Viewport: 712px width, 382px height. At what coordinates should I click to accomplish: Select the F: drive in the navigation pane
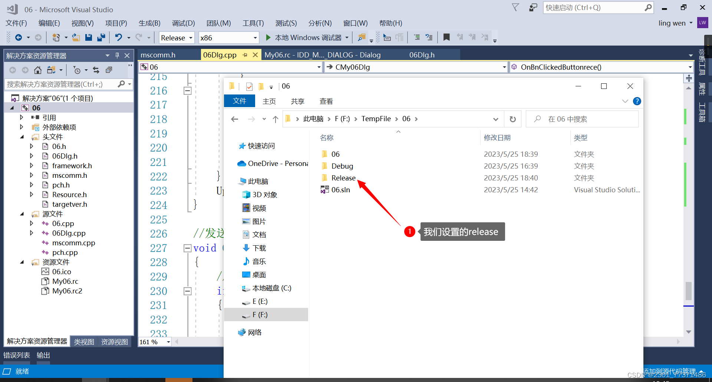[261, 315]
